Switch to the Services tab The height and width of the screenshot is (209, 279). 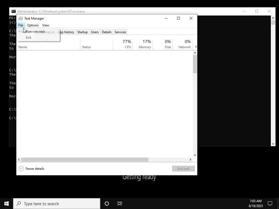coord(120,32)
